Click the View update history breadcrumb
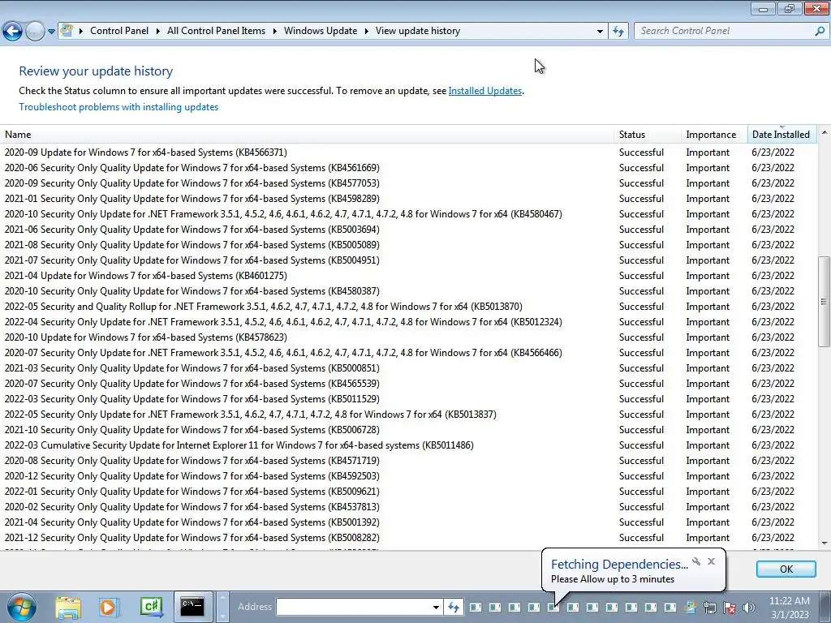 pyautogui.click(x=418, y=31)
